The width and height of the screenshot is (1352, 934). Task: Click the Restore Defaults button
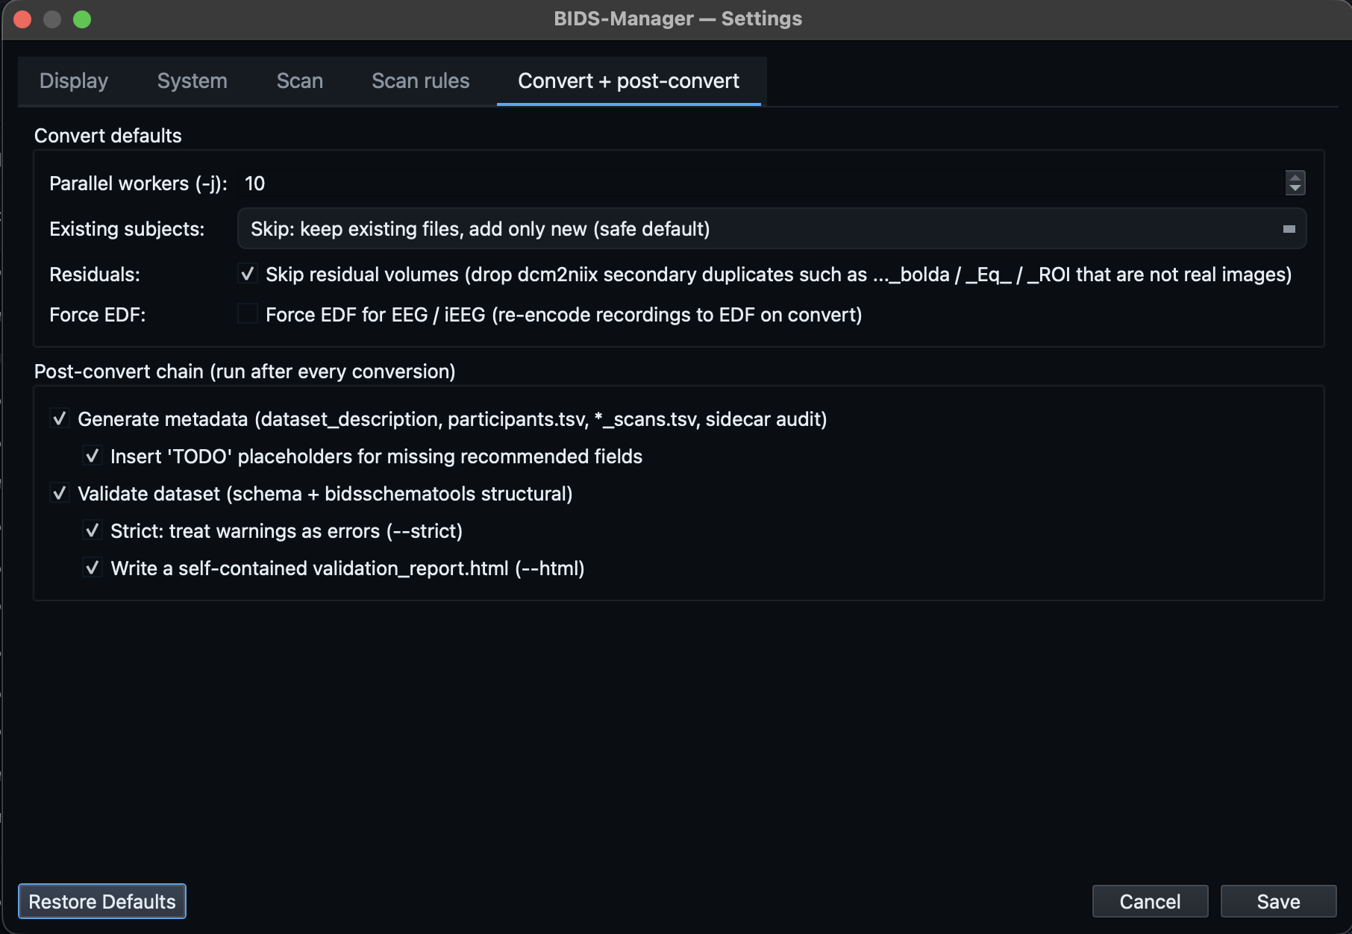point(102,901)
